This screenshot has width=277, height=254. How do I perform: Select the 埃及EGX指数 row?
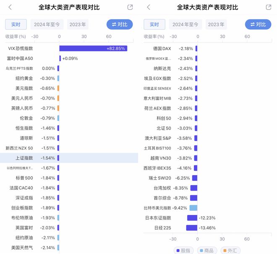pos(208,79)
